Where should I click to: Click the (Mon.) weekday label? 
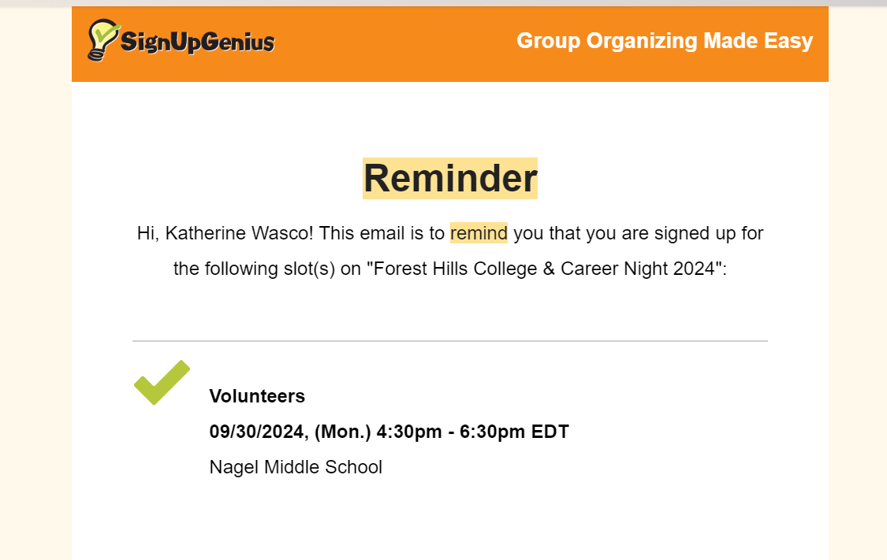pos(343,432)
